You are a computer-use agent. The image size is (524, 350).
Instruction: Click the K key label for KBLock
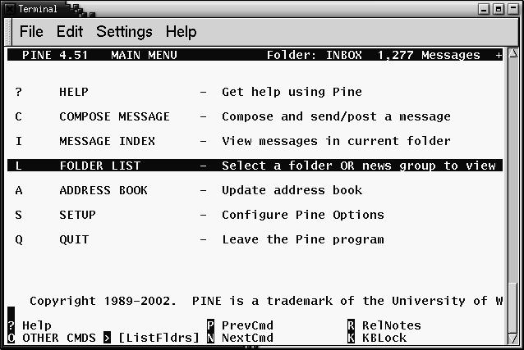[x=351, y=338]
